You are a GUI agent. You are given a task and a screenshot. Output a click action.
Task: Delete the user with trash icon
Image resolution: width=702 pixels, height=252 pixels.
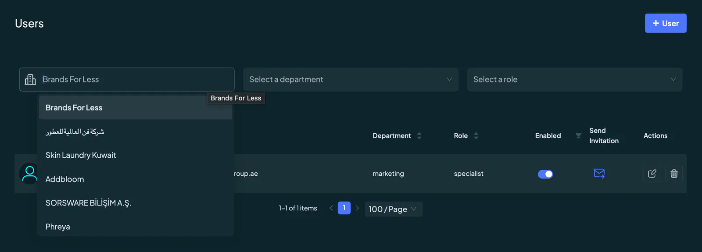pyautogui.click(x=674, y=174)
